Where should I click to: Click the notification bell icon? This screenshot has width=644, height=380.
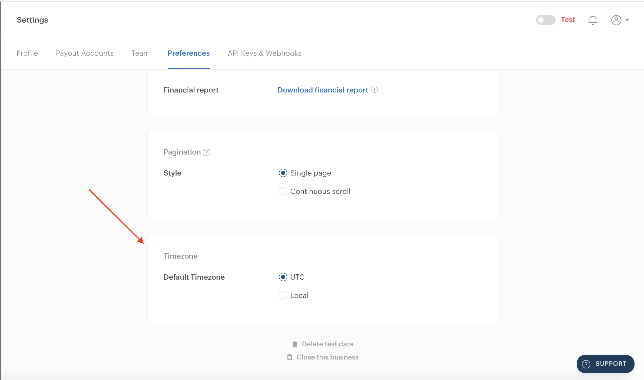593,20
